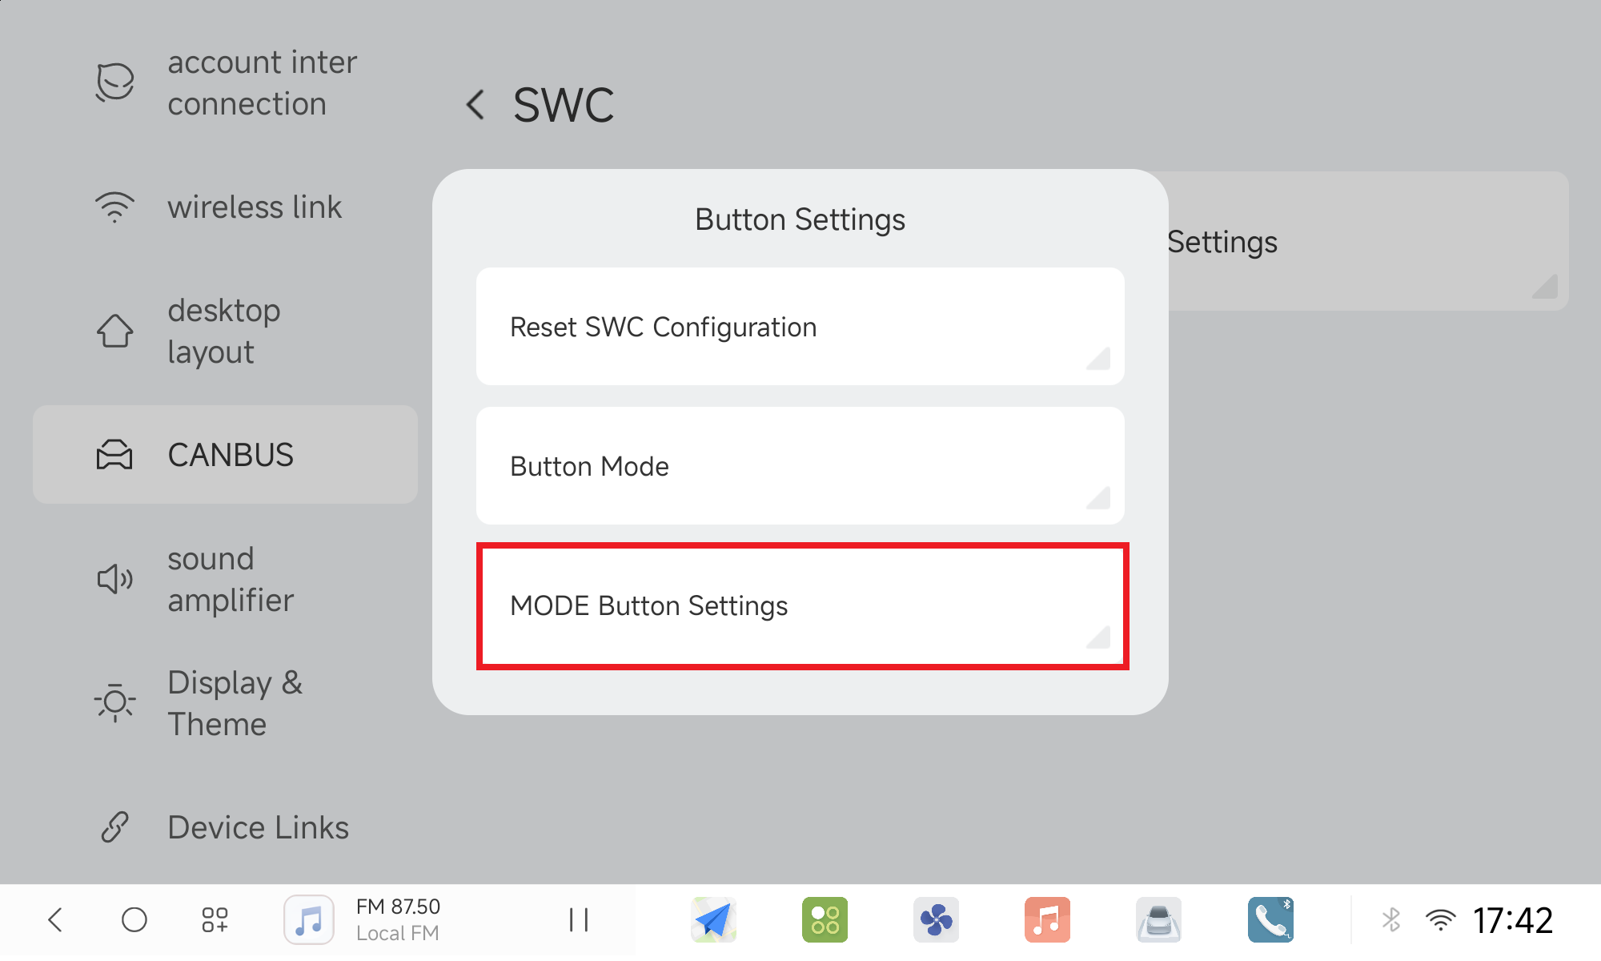
Task: Open the Bluetooth phone app
Action: coord(1270,919)
